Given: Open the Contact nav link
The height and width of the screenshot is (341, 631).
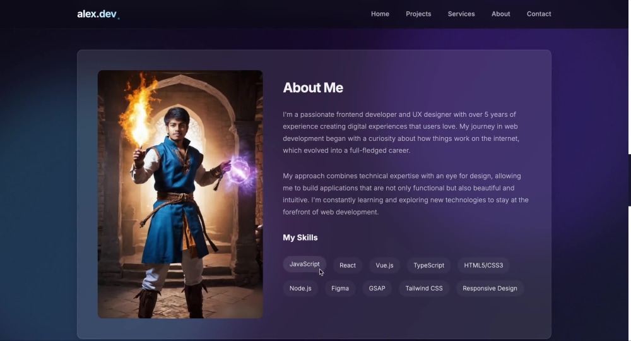Looking at the screenshot, I should coord(539,14).
